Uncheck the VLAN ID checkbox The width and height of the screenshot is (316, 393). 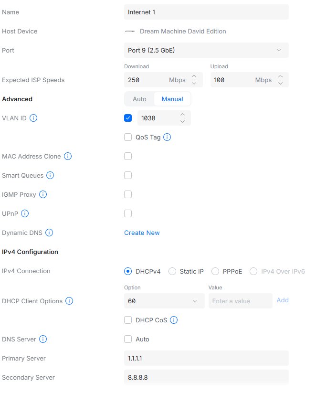click(x=128, y=118)
